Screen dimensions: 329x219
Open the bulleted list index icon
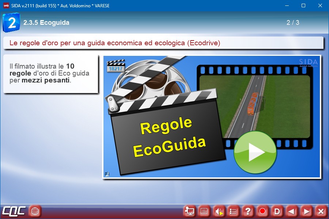[233, 211]
